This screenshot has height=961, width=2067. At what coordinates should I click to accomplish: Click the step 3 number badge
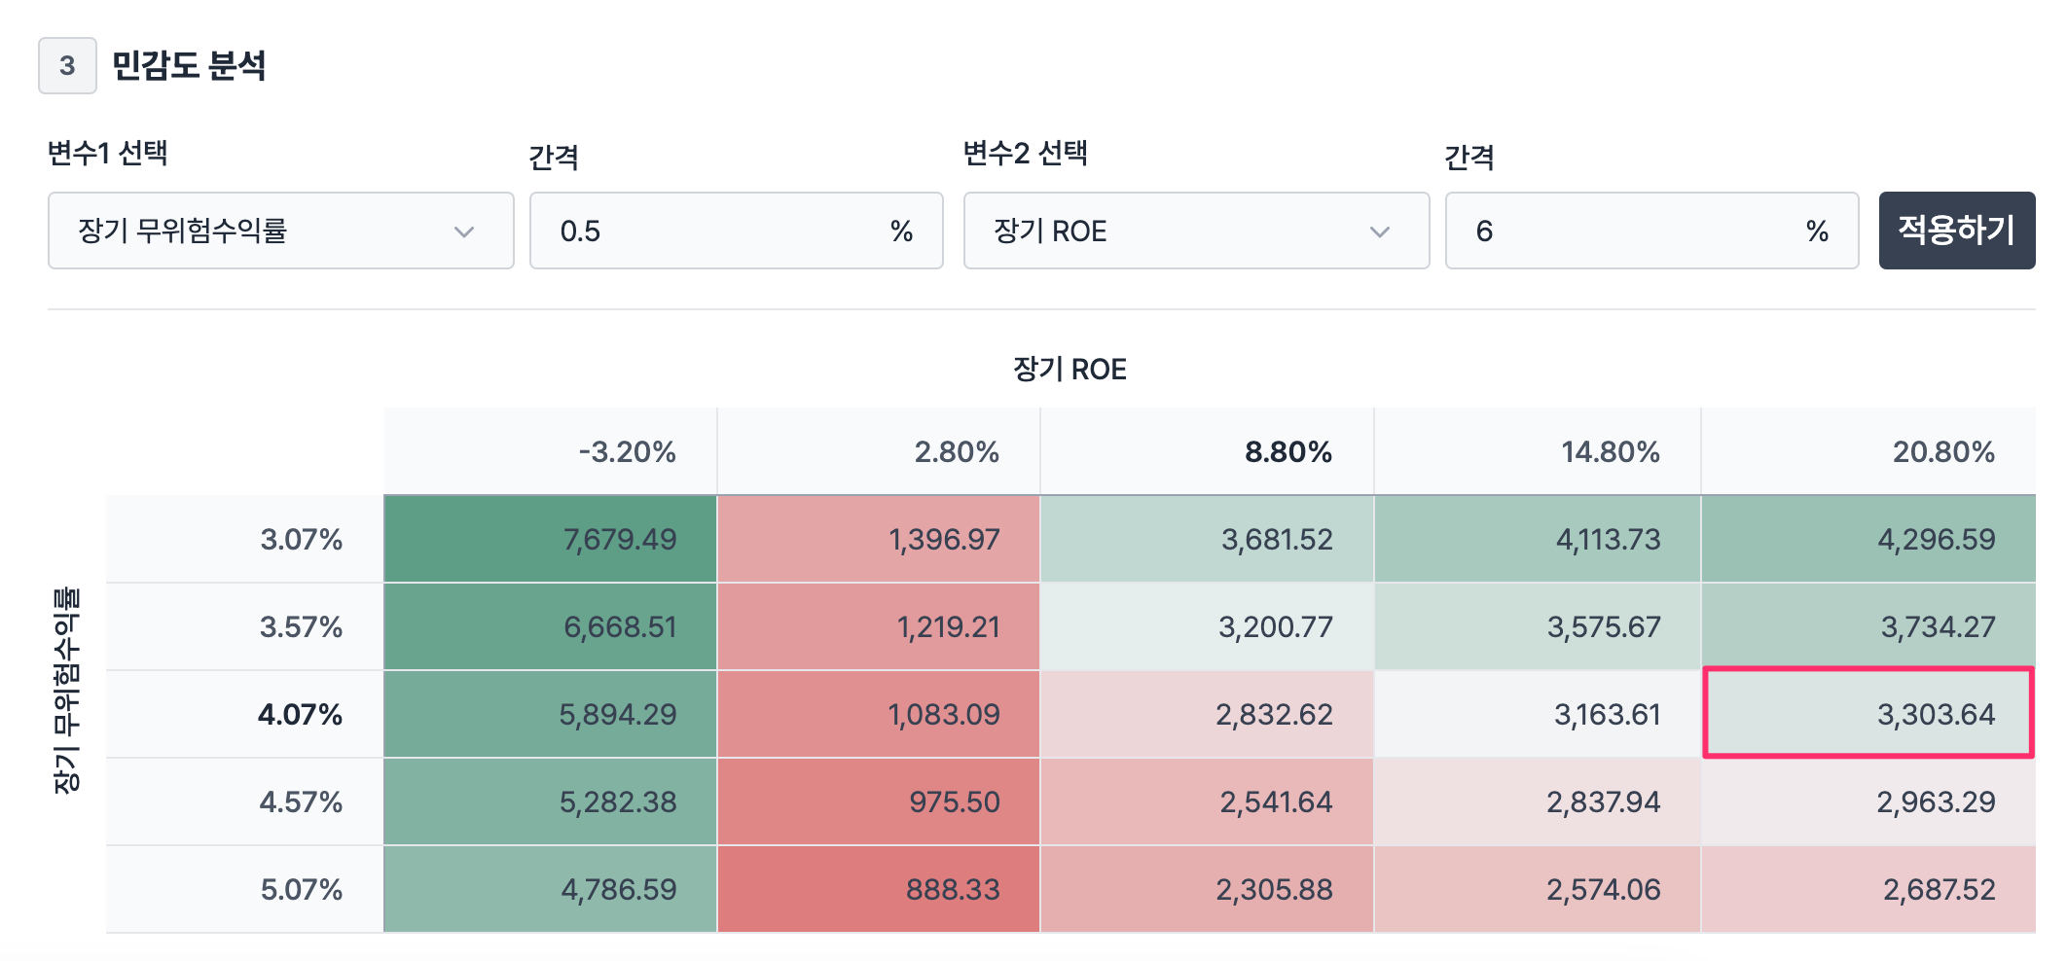[67, 65]
